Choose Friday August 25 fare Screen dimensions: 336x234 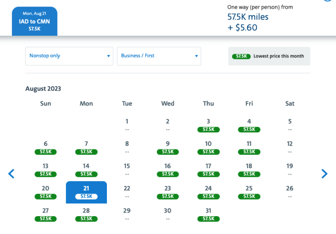(x=249, y=192)
